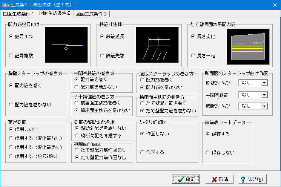The image size is (281, 187).
Task: Click the 確定 confirm button
Action: (186, 179)
